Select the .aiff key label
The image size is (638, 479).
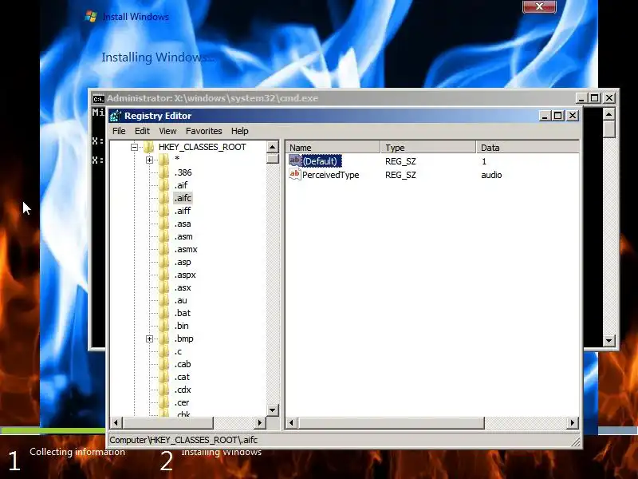click(183, 211)
